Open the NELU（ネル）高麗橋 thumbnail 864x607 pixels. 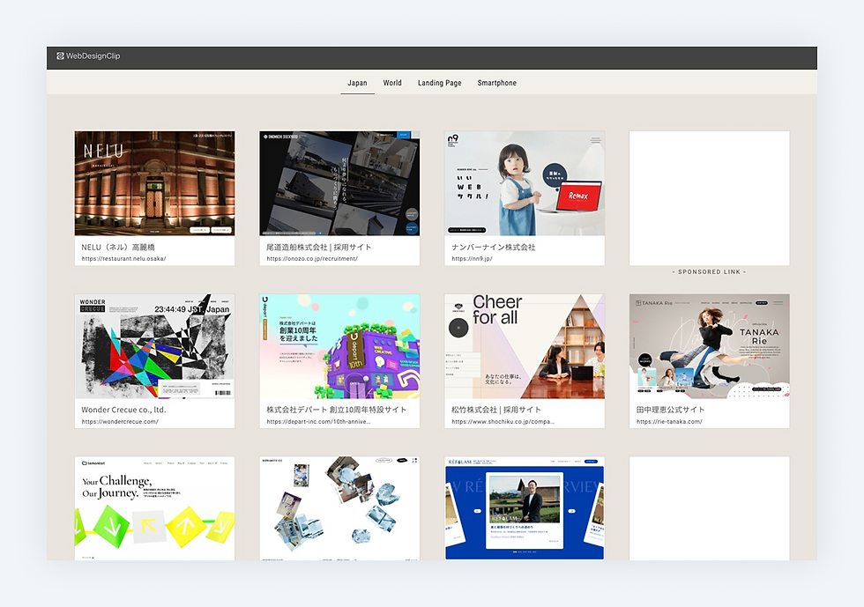(x=154, y=183)
